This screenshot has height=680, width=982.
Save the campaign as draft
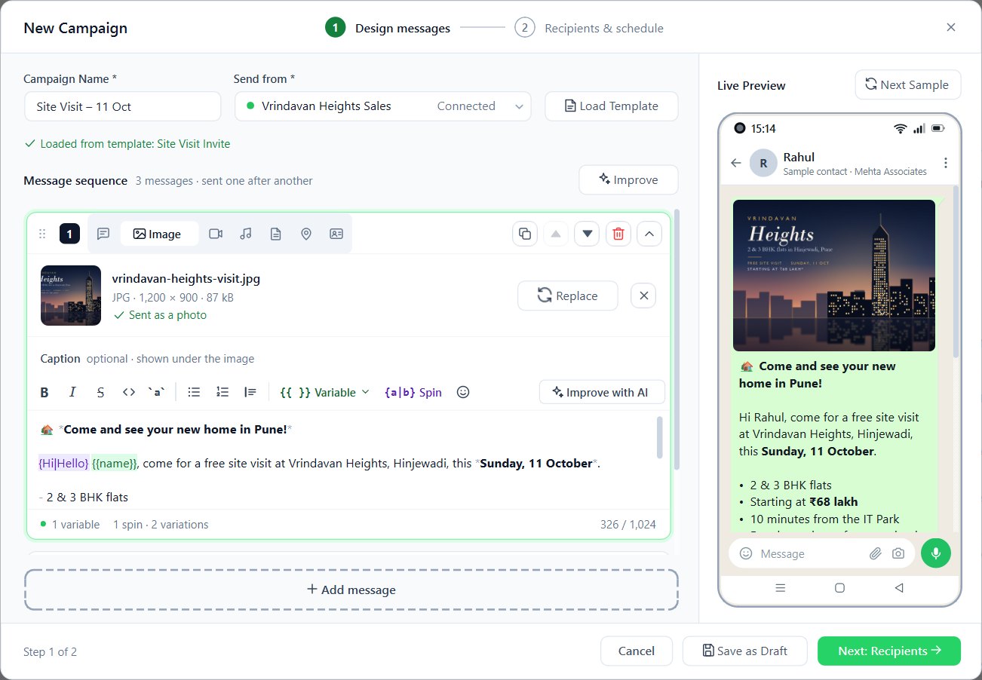click(x=745, y=651)
